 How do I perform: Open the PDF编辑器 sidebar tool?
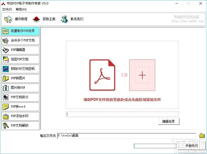click(20, 50)
